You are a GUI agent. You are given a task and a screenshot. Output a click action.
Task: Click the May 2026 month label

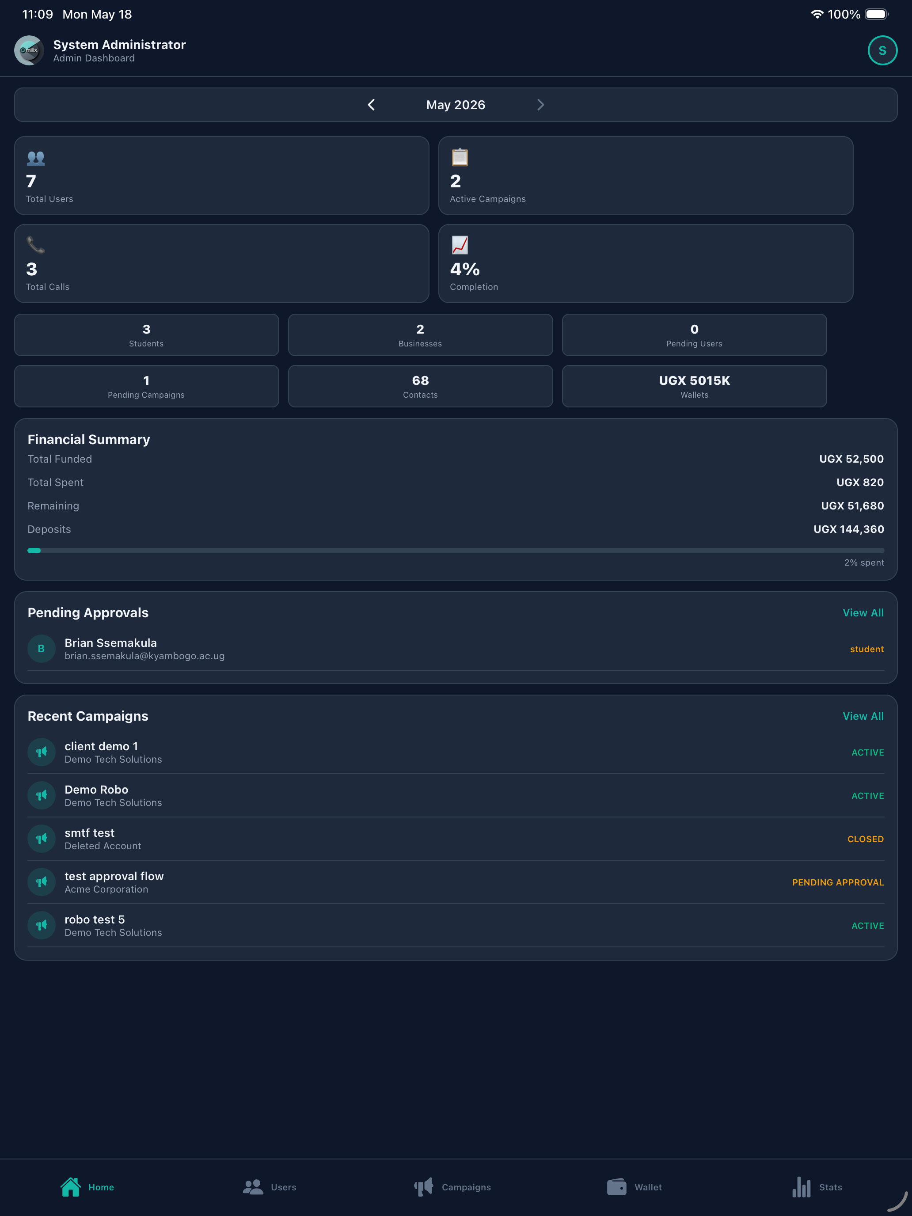pyautogui.click(x=456, y=105)
